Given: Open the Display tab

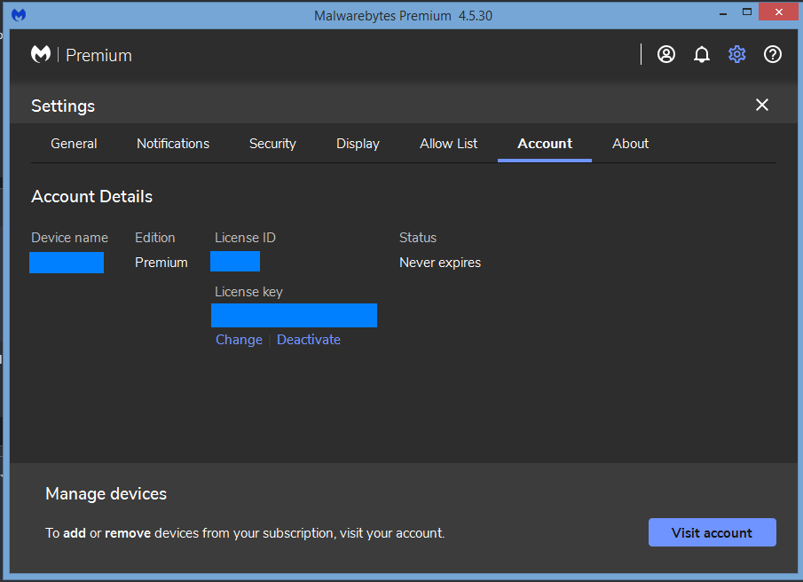Looking at the screenshot, I should click(358, 144).
